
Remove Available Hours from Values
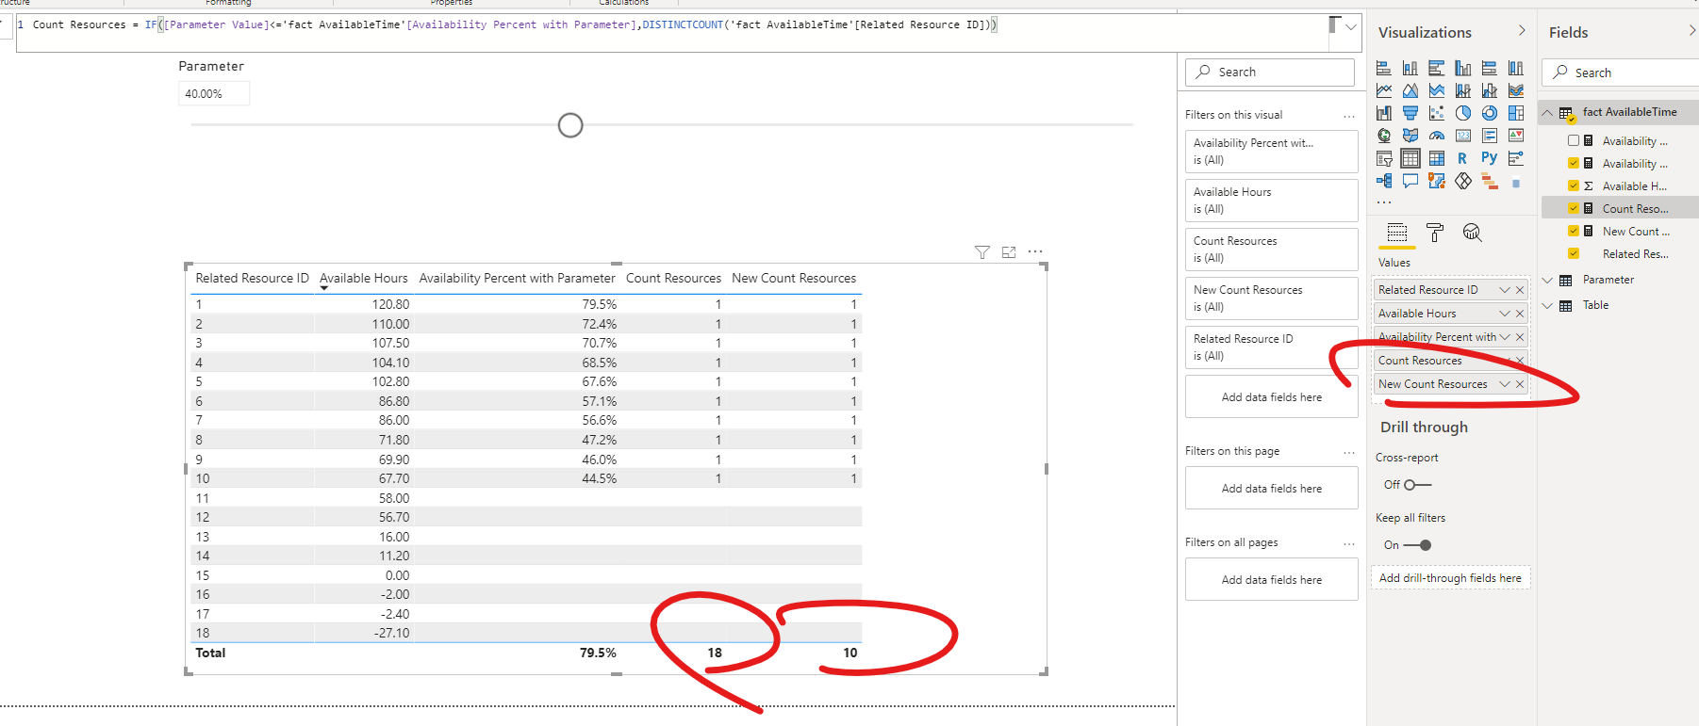pos(1520,314)
